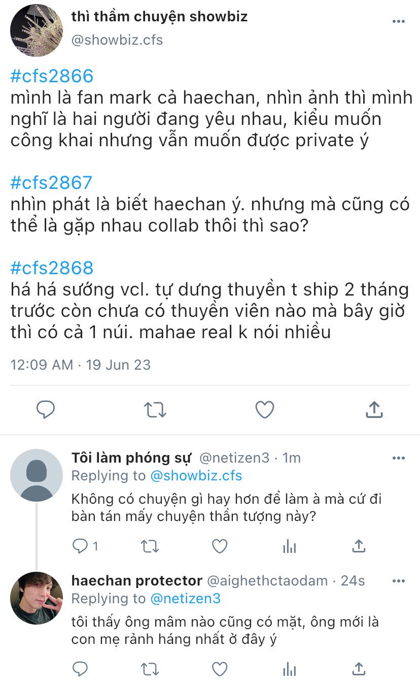The width and height of the screenshot is (420, 684).
Task: Share the haechan protector reply
Action: pyautogui.click(x=359, y=668)
